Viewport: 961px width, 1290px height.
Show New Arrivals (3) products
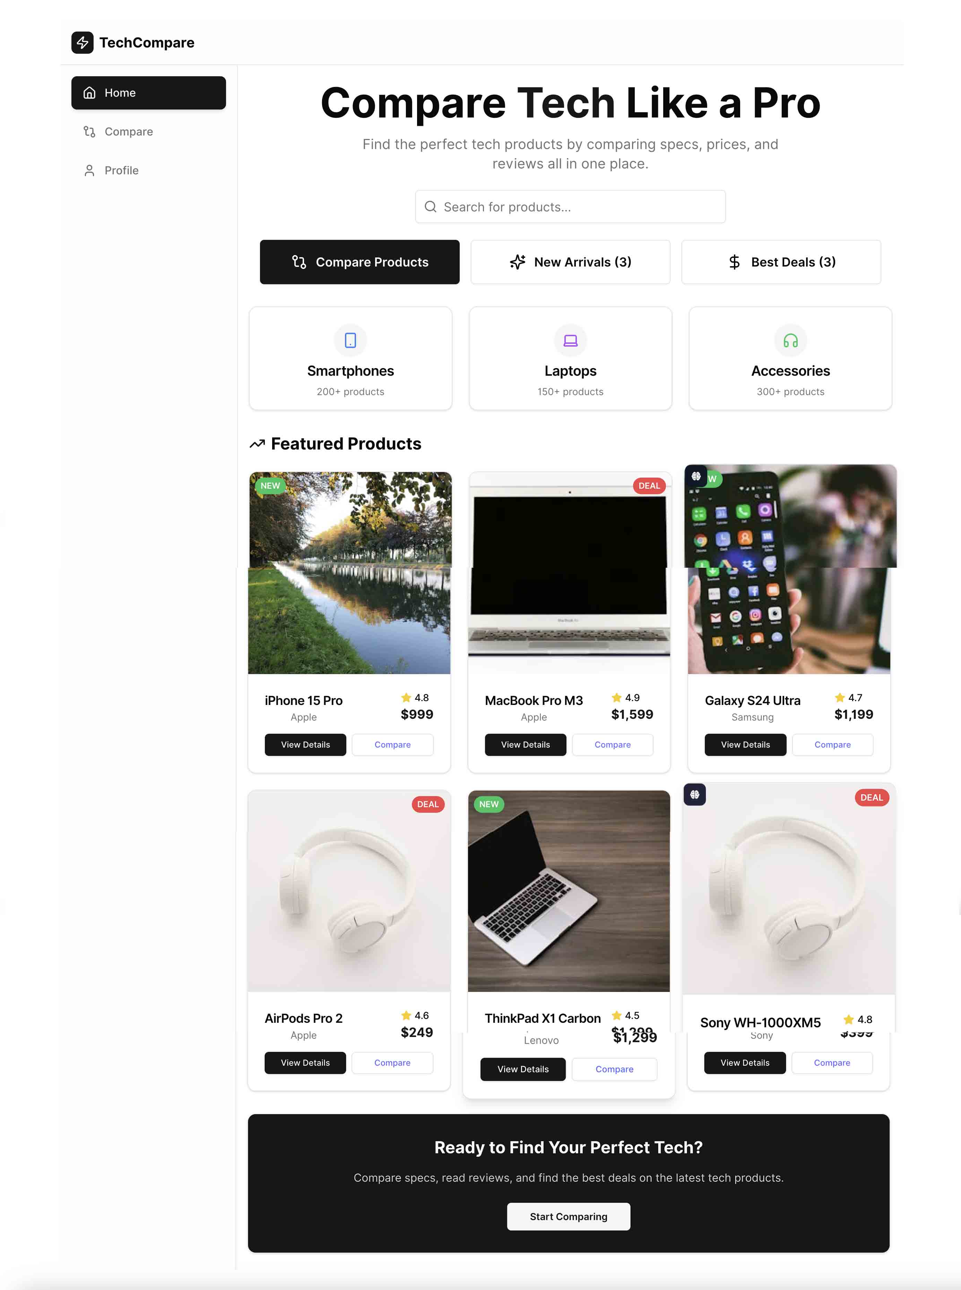[x=570, y=262]
